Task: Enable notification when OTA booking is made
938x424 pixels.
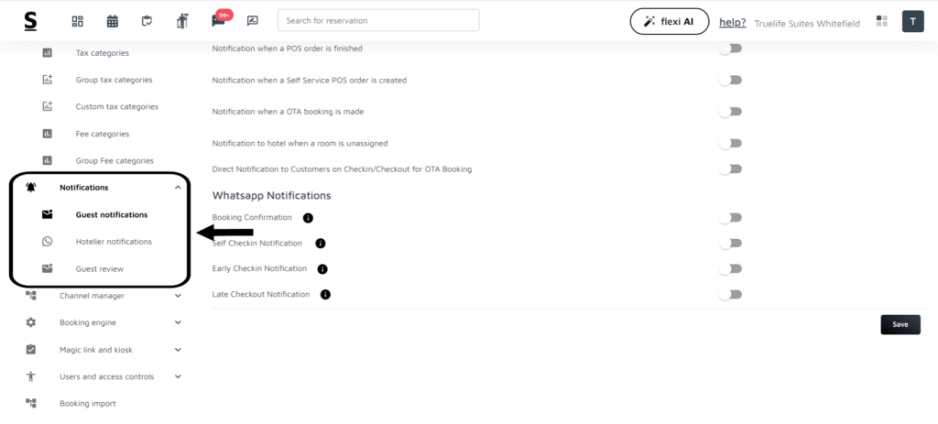Action: click(730, 112)
